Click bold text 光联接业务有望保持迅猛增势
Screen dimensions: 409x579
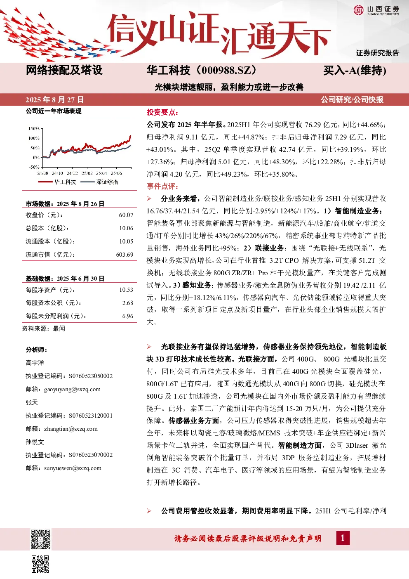coord(208,347)
